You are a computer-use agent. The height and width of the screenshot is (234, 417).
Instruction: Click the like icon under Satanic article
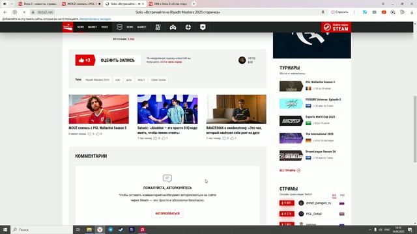(164, 138)
